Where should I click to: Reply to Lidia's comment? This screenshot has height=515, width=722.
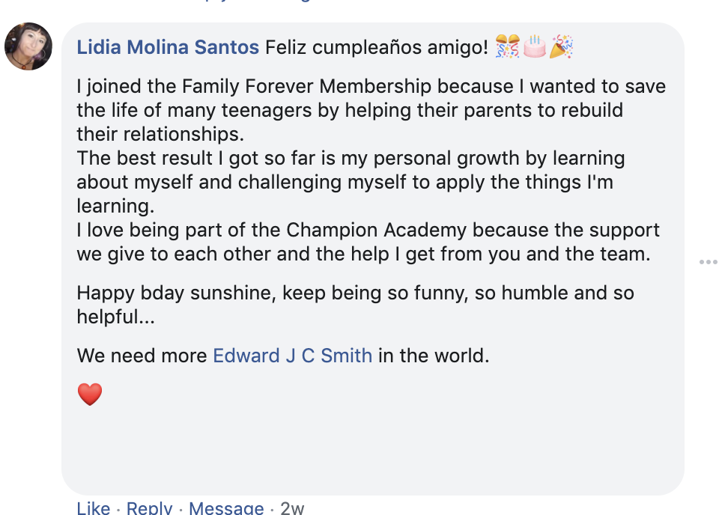pyautogui.click(x=149, y=508)
